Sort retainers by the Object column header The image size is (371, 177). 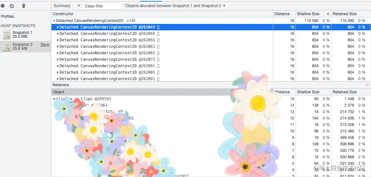coord(162,92)
